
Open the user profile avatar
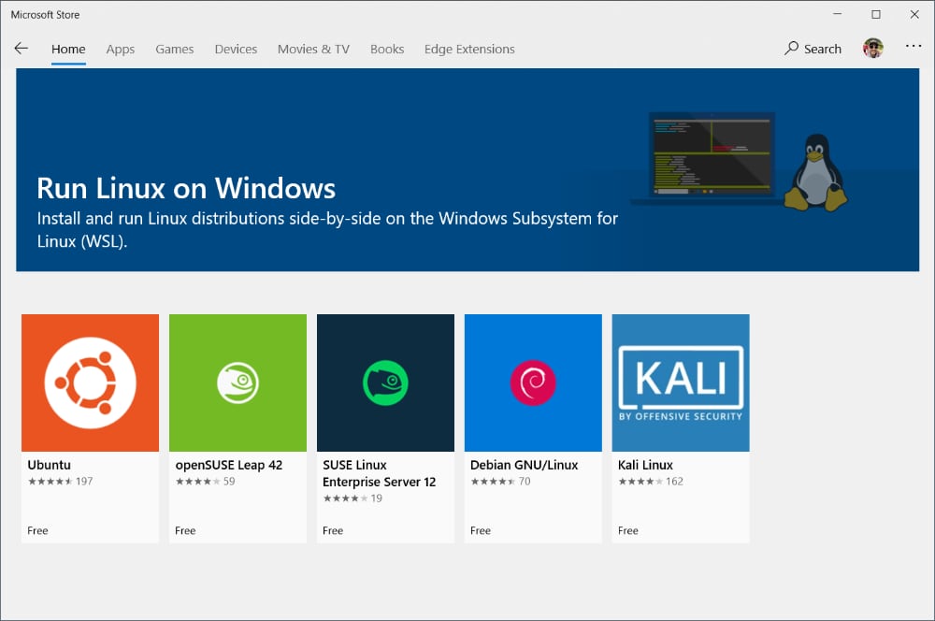pyautogui.click(x=872, y=49)
